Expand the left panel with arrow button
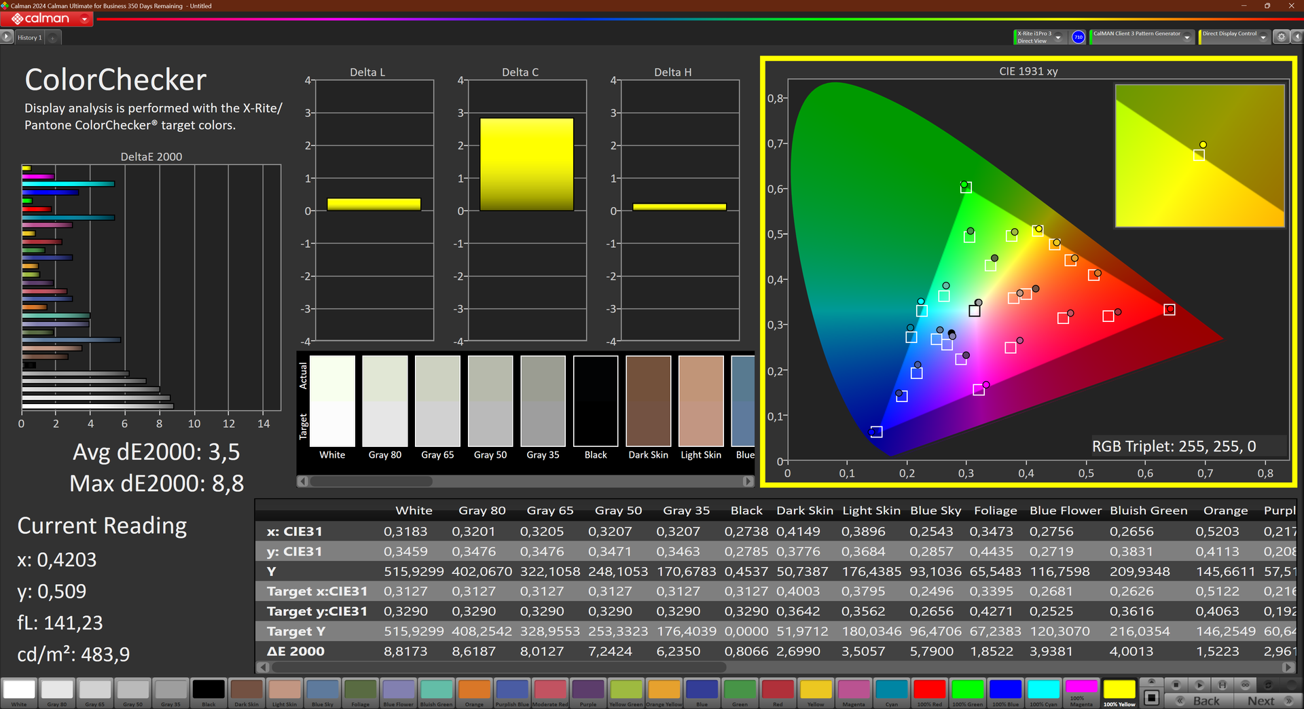The width and height of the screenshot is (1304, 709). click(x=7, y=37)
